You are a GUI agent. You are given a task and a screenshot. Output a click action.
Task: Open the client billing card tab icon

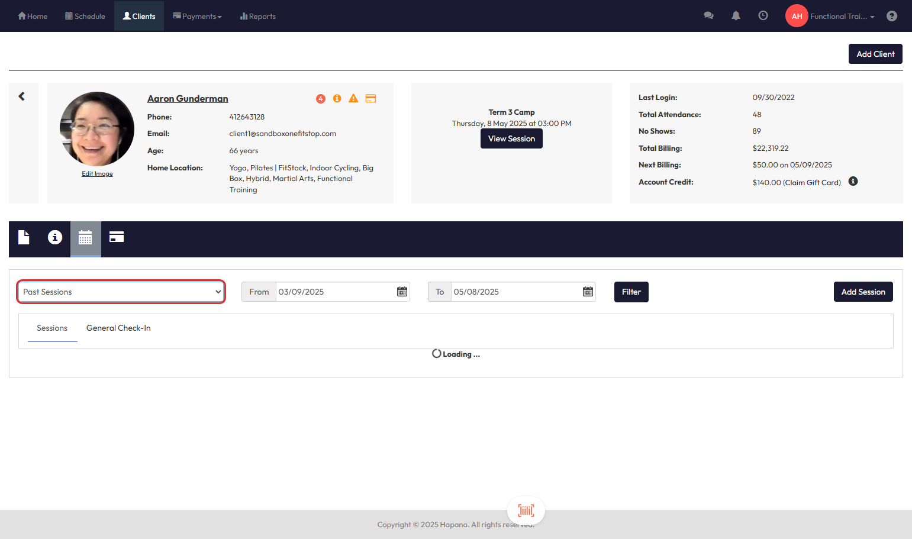click(x=117, y=237)
